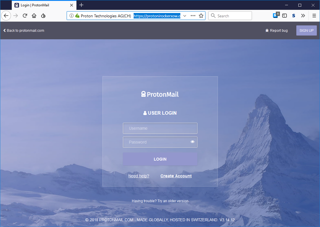Minimize the browser window
Image resolution: width=320 pixels, height=227 pixels.
pos(287,5)
